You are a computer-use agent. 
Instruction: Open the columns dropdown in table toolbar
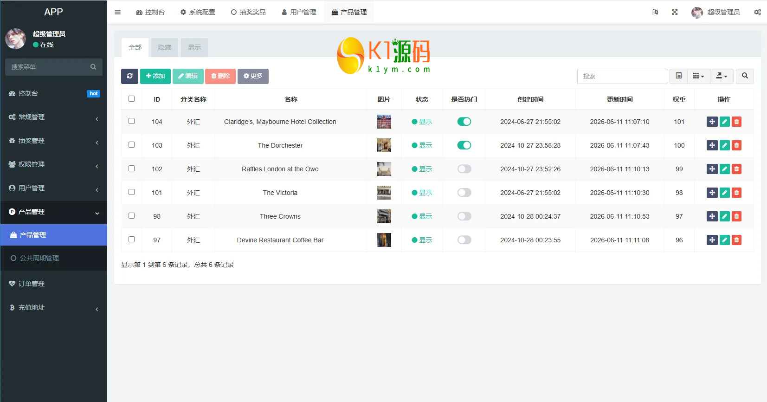699,76
